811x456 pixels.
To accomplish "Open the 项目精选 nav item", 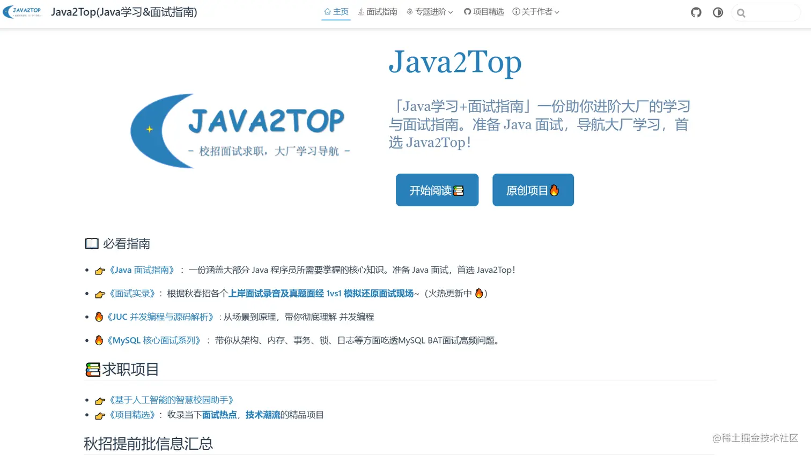I will (x=484, y=12).
